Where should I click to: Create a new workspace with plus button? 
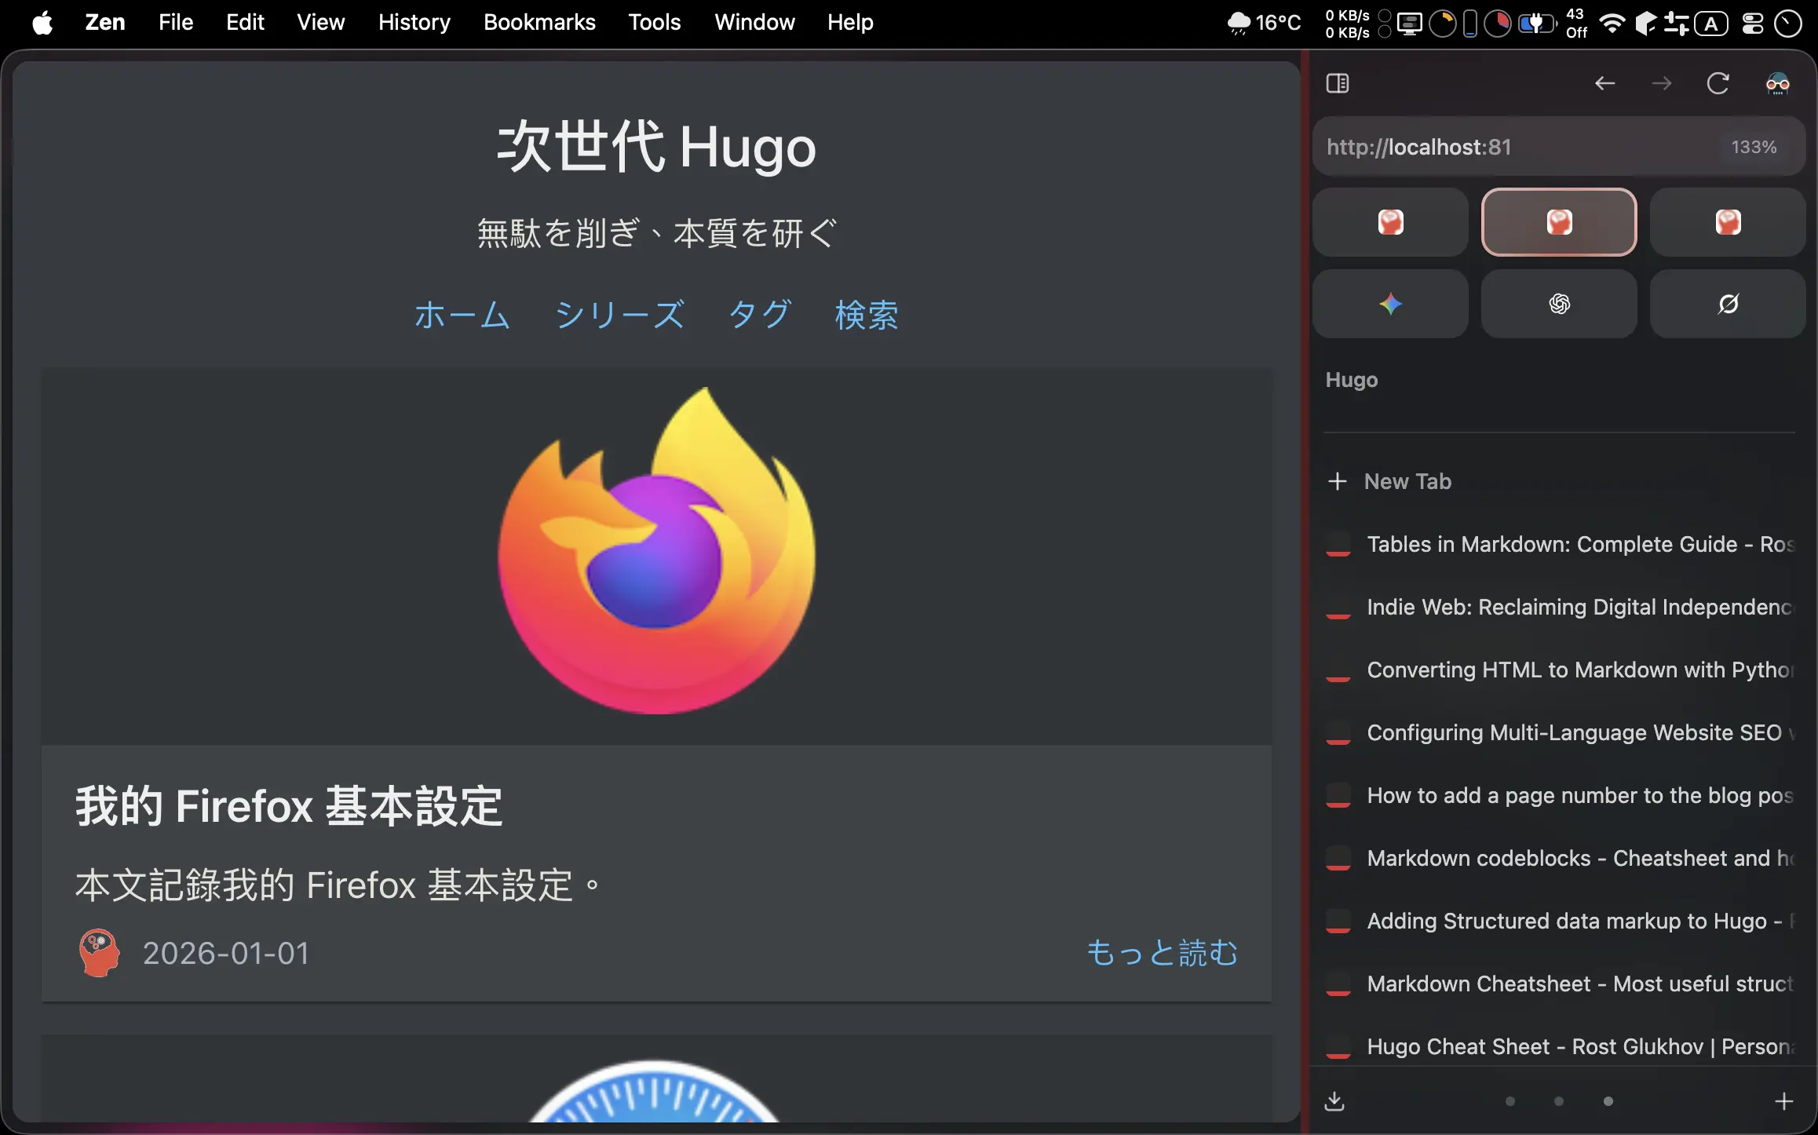pos(1783,1101)
